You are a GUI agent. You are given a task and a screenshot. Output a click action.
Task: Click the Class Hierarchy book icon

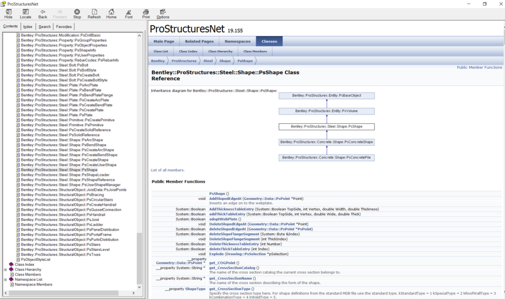(x=11, y=270)
